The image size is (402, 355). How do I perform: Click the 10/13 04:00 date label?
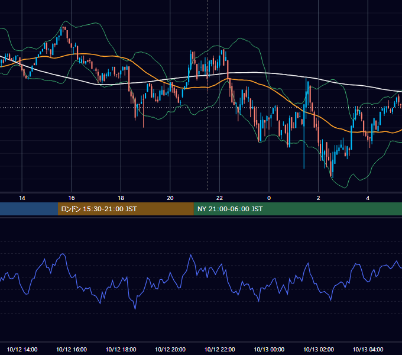coord(368,349)
